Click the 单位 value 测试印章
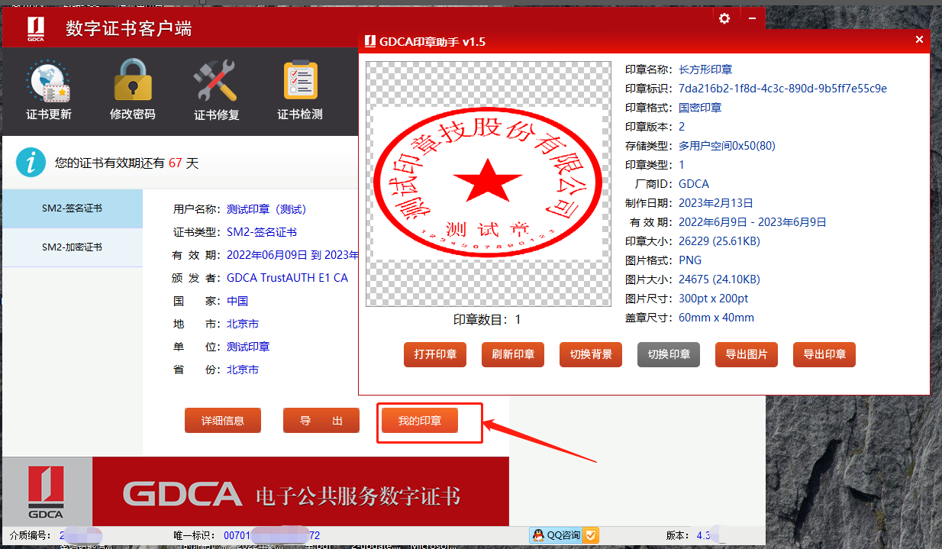Screen dimensions: 942x549 pyautogui.click(x=248, y=347)
